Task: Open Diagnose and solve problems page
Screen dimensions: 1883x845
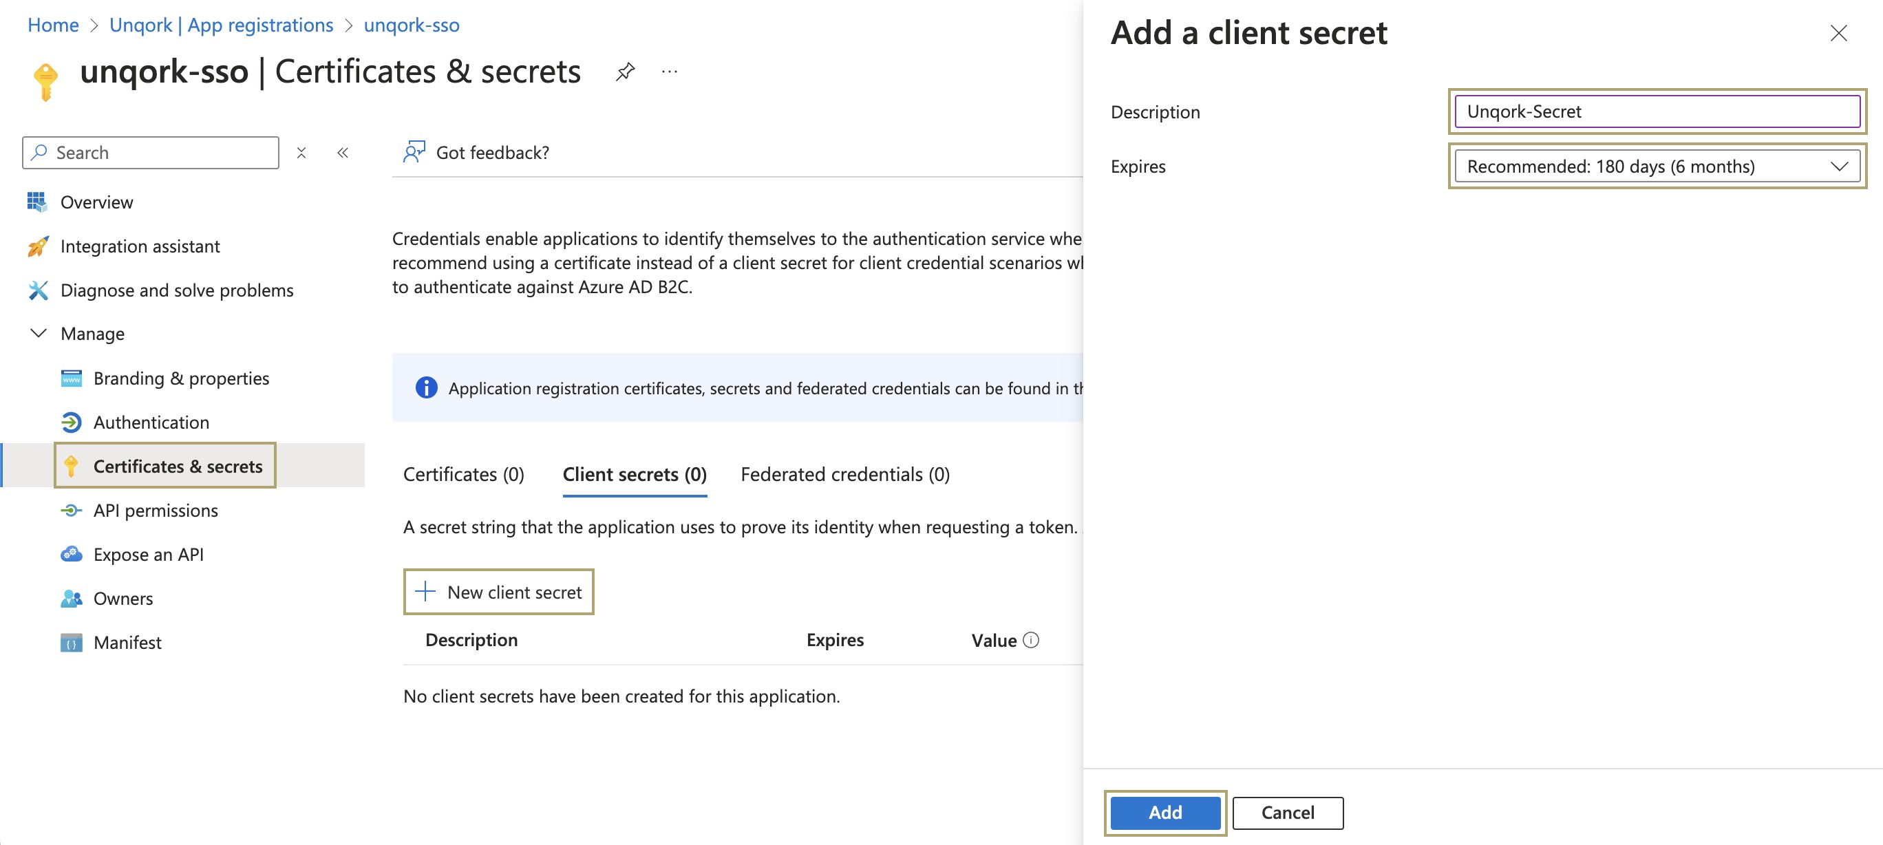Action: [177, 290]
